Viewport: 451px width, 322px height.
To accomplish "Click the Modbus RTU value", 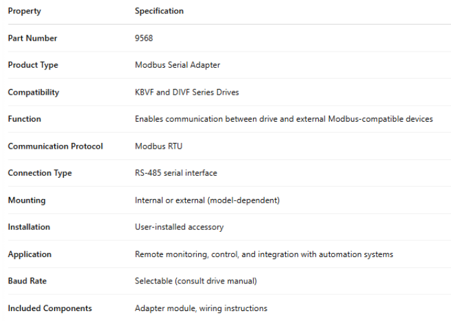I will click(158, 146).
